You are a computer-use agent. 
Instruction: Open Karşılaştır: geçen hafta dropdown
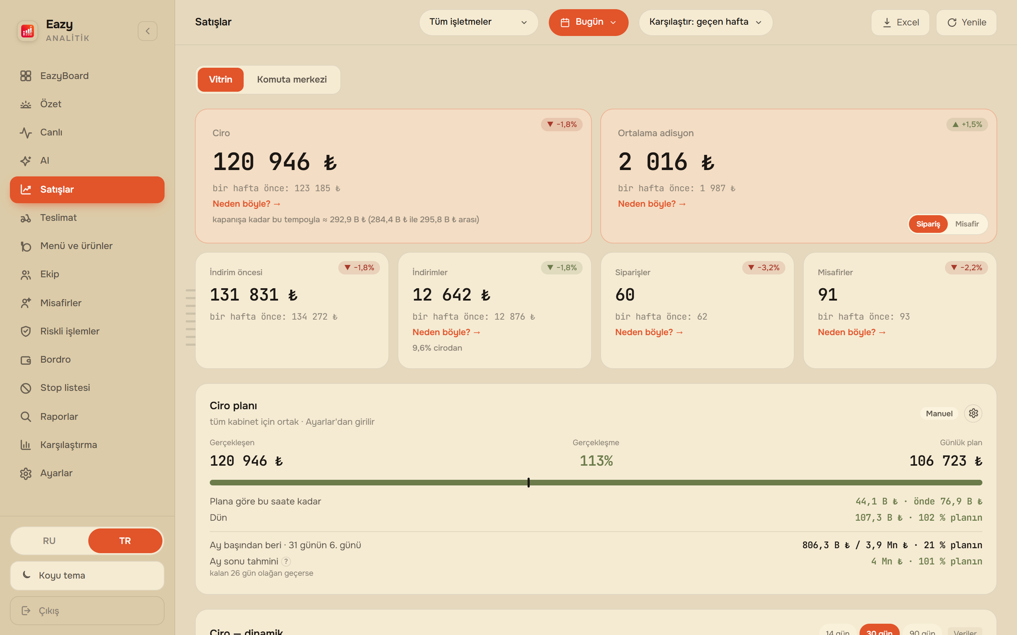[x=706, y=22]
